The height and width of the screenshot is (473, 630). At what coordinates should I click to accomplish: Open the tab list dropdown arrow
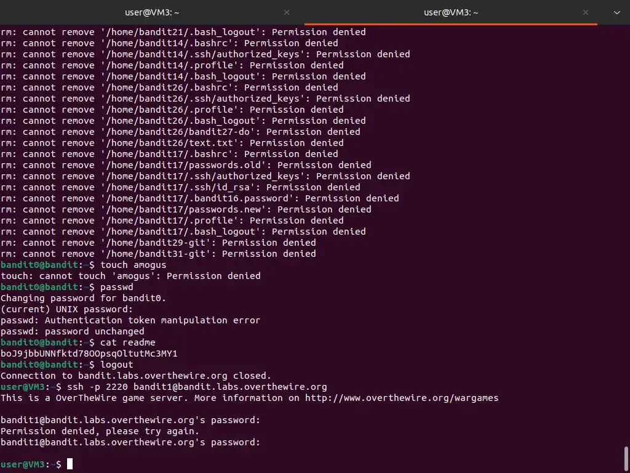pyautogui.click(x=618, y=12)
